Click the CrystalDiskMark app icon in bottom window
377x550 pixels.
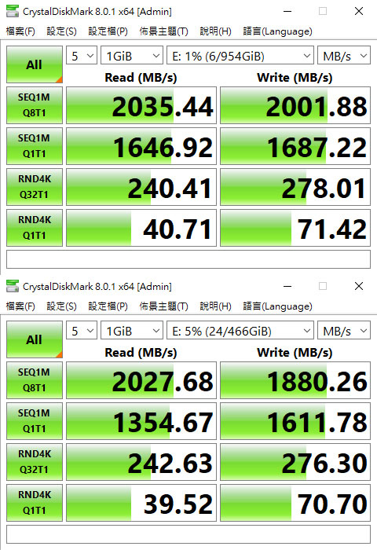[13, 286]
